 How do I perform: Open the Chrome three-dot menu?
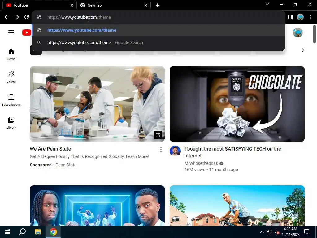coord(310,17)
